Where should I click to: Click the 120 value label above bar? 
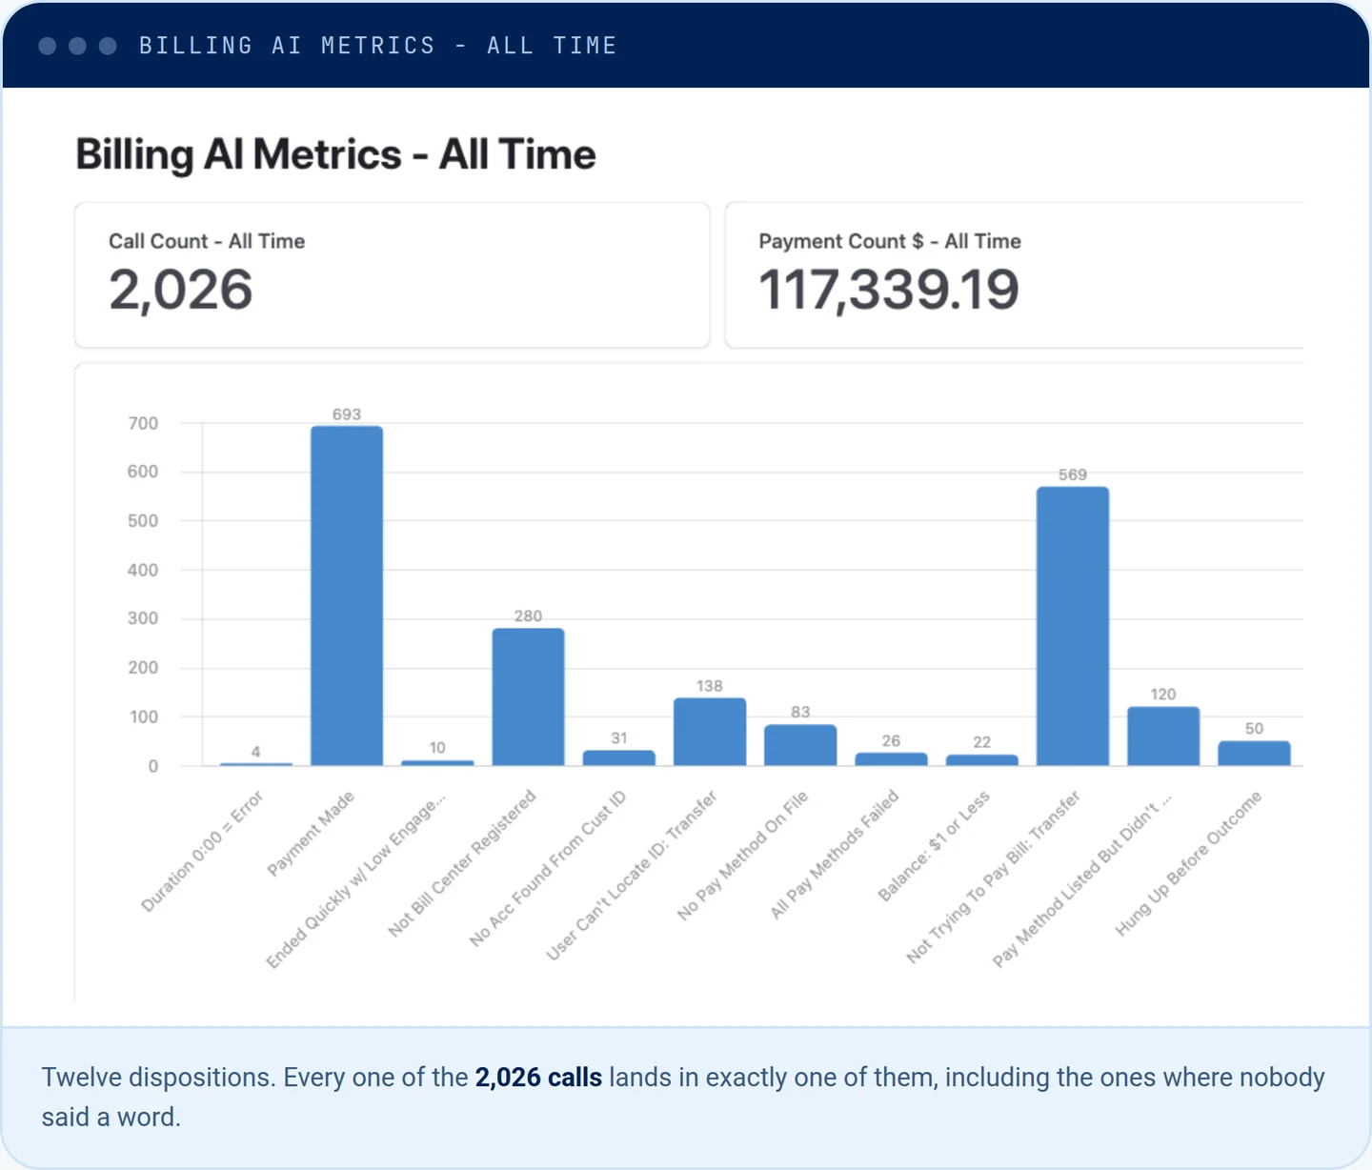pyautogui.click(x=1163, y=695)
